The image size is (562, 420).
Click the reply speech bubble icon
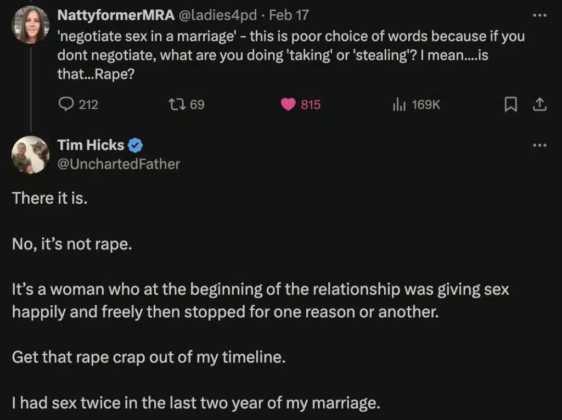[x=66, y=104]
